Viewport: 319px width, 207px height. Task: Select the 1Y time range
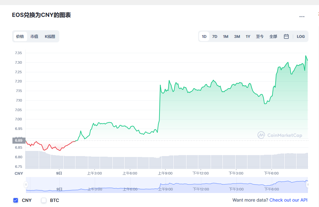click(x=248, y=37)
